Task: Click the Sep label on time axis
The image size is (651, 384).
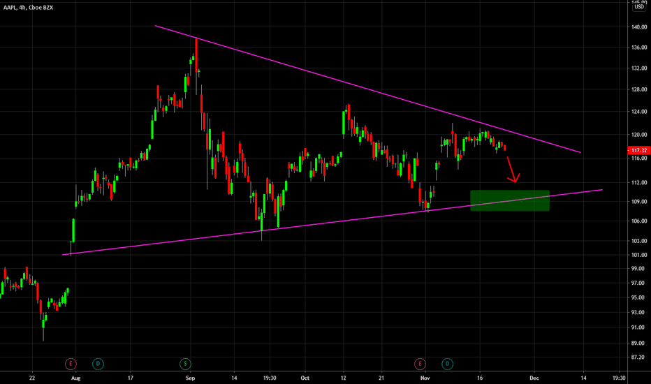Action: [x=190, y=378]
